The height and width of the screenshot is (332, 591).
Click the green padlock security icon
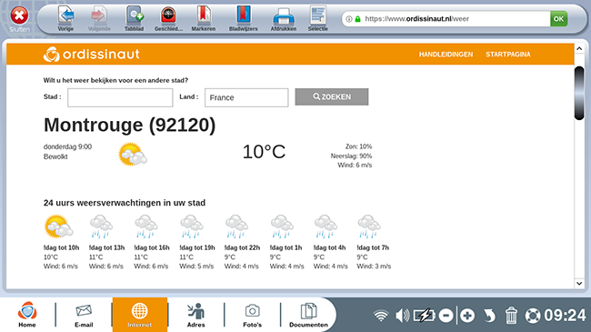pos(357,19)
